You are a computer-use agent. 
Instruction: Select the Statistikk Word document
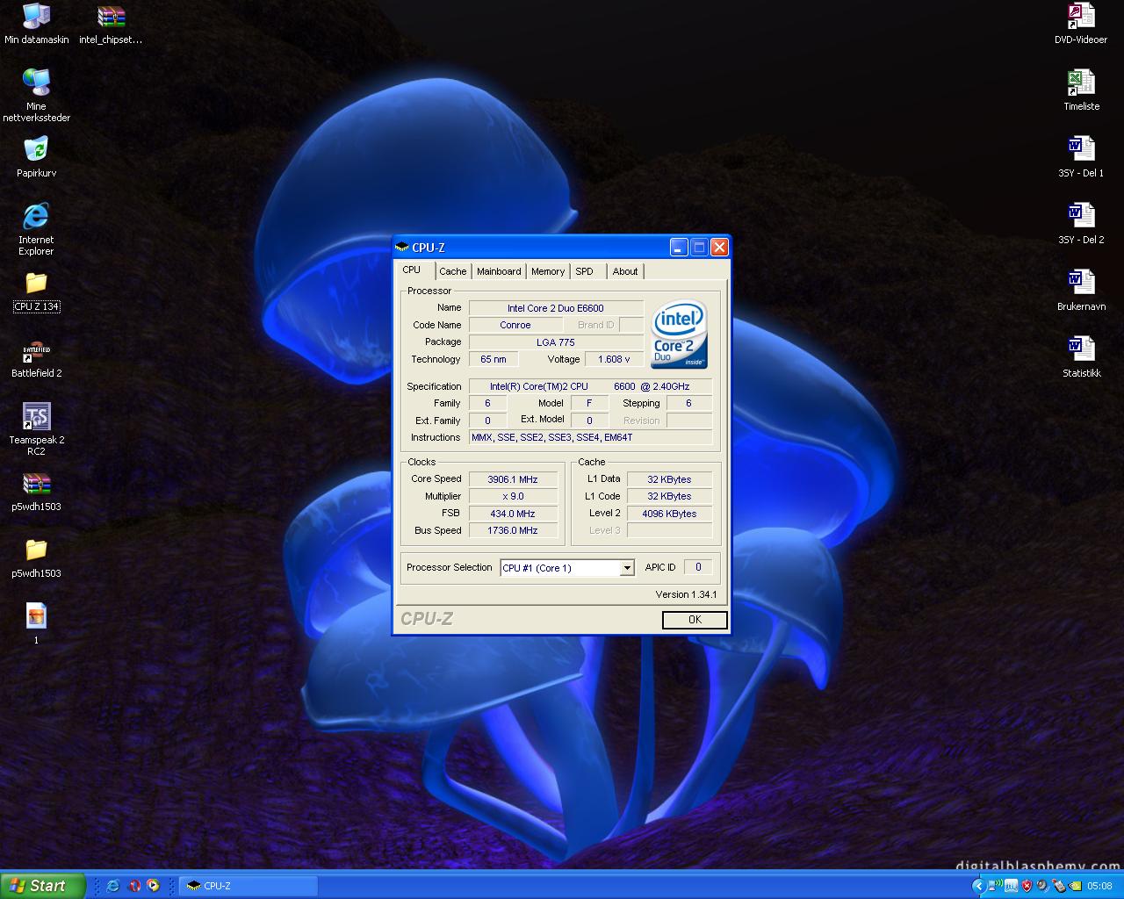click(x=1081, y=358)
